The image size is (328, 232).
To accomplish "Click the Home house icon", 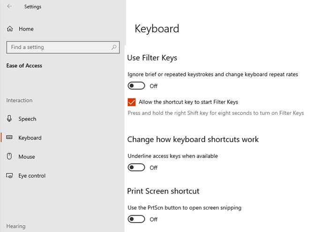I will coord(10,29).
